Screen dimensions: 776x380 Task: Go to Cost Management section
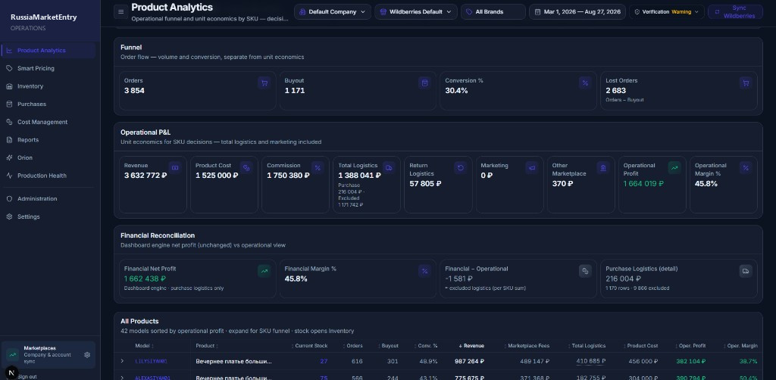click(42, 122)
